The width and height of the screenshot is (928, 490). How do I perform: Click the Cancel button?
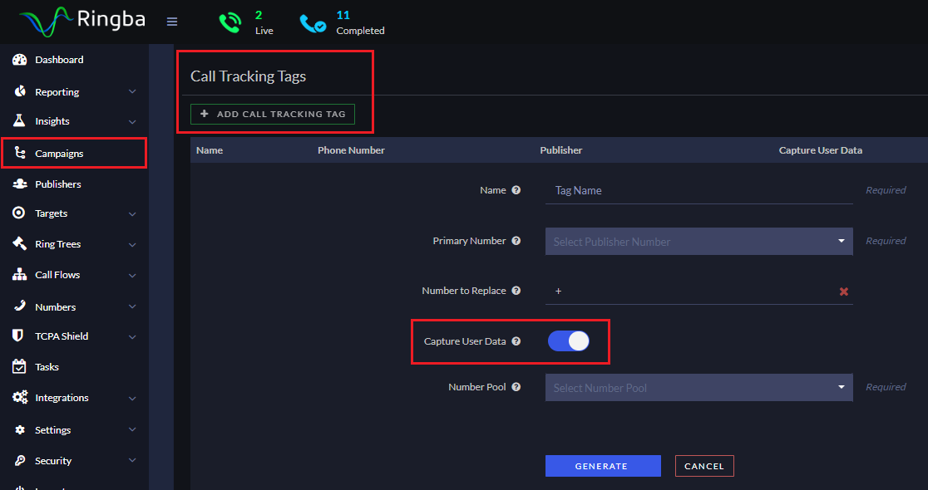(x=704, y=466)
